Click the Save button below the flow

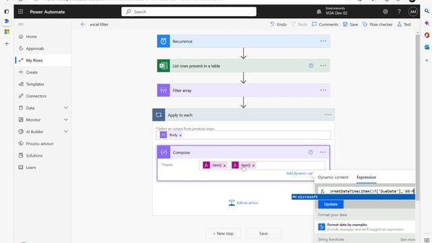(x=263, y=234)
